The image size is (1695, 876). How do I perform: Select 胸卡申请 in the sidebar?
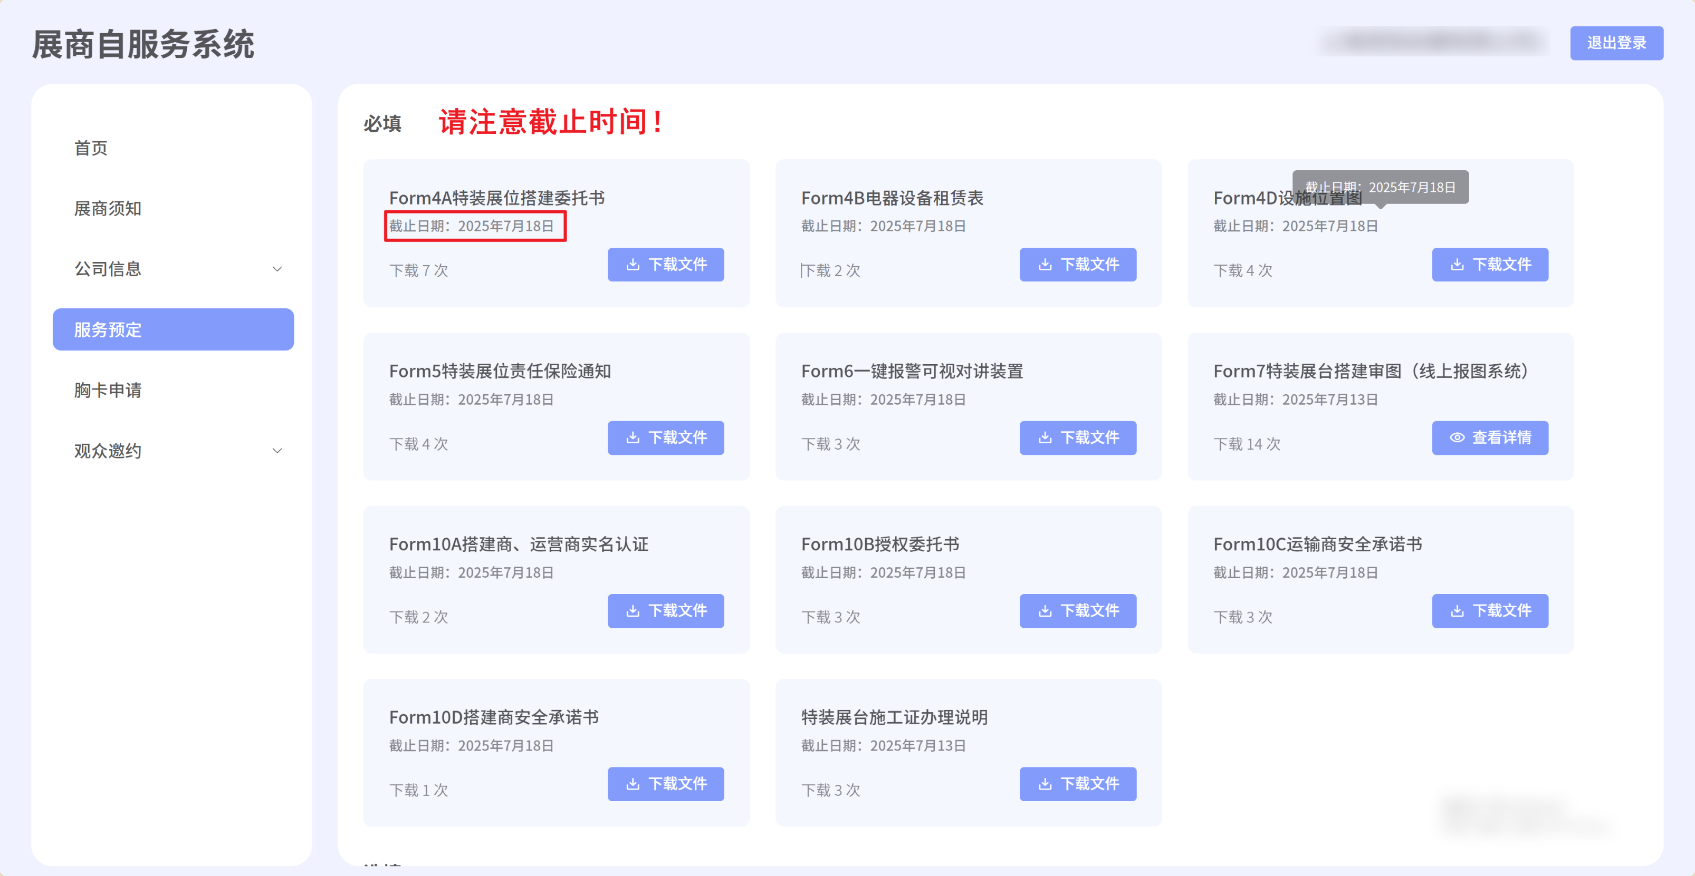pos(107,390)
